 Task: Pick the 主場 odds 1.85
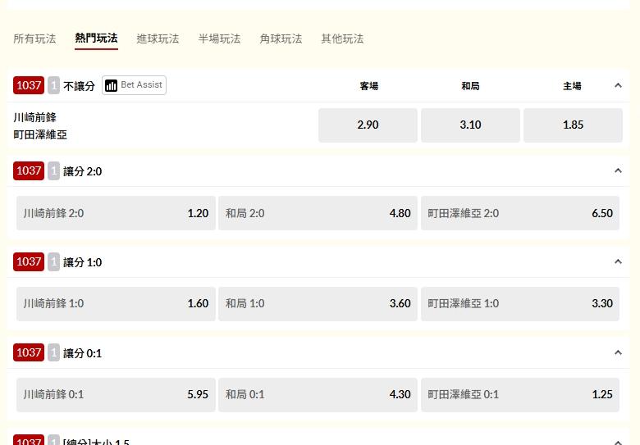(x=573, y=125)
